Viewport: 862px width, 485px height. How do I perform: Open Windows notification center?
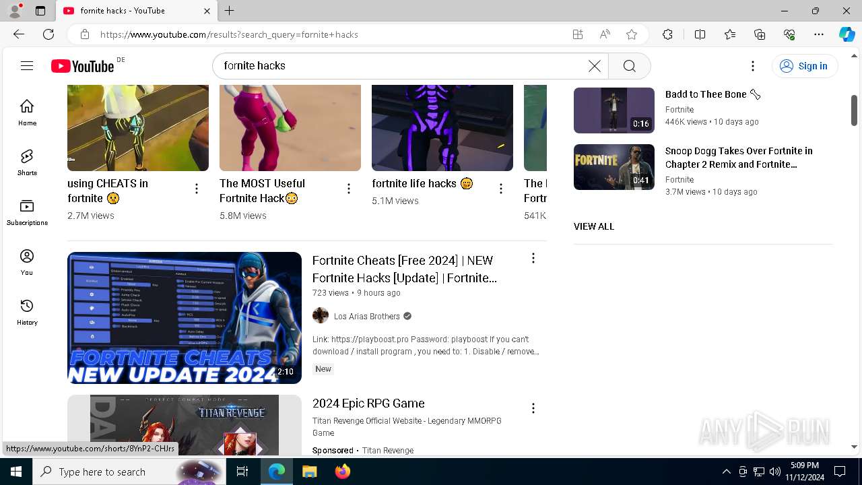pos(840,472)
